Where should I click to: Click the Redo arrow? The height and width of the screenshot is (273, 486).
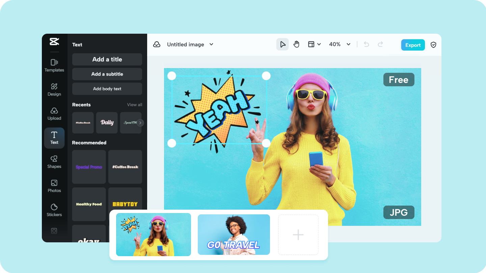380,44
